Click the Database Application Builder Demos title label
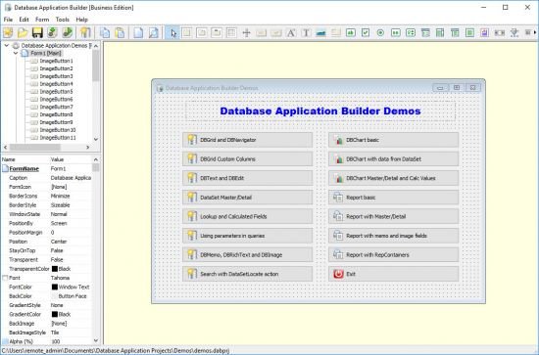Image resolution: width=539 pixels, height=355 pixels. coord(320,111)
